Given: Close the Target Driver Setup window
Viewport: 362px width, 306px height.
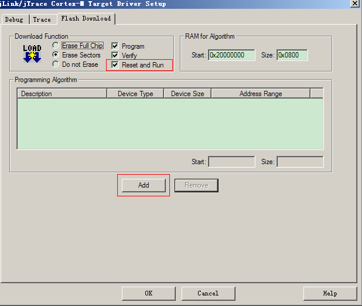Looking at the screenshot, I should 355,4.
